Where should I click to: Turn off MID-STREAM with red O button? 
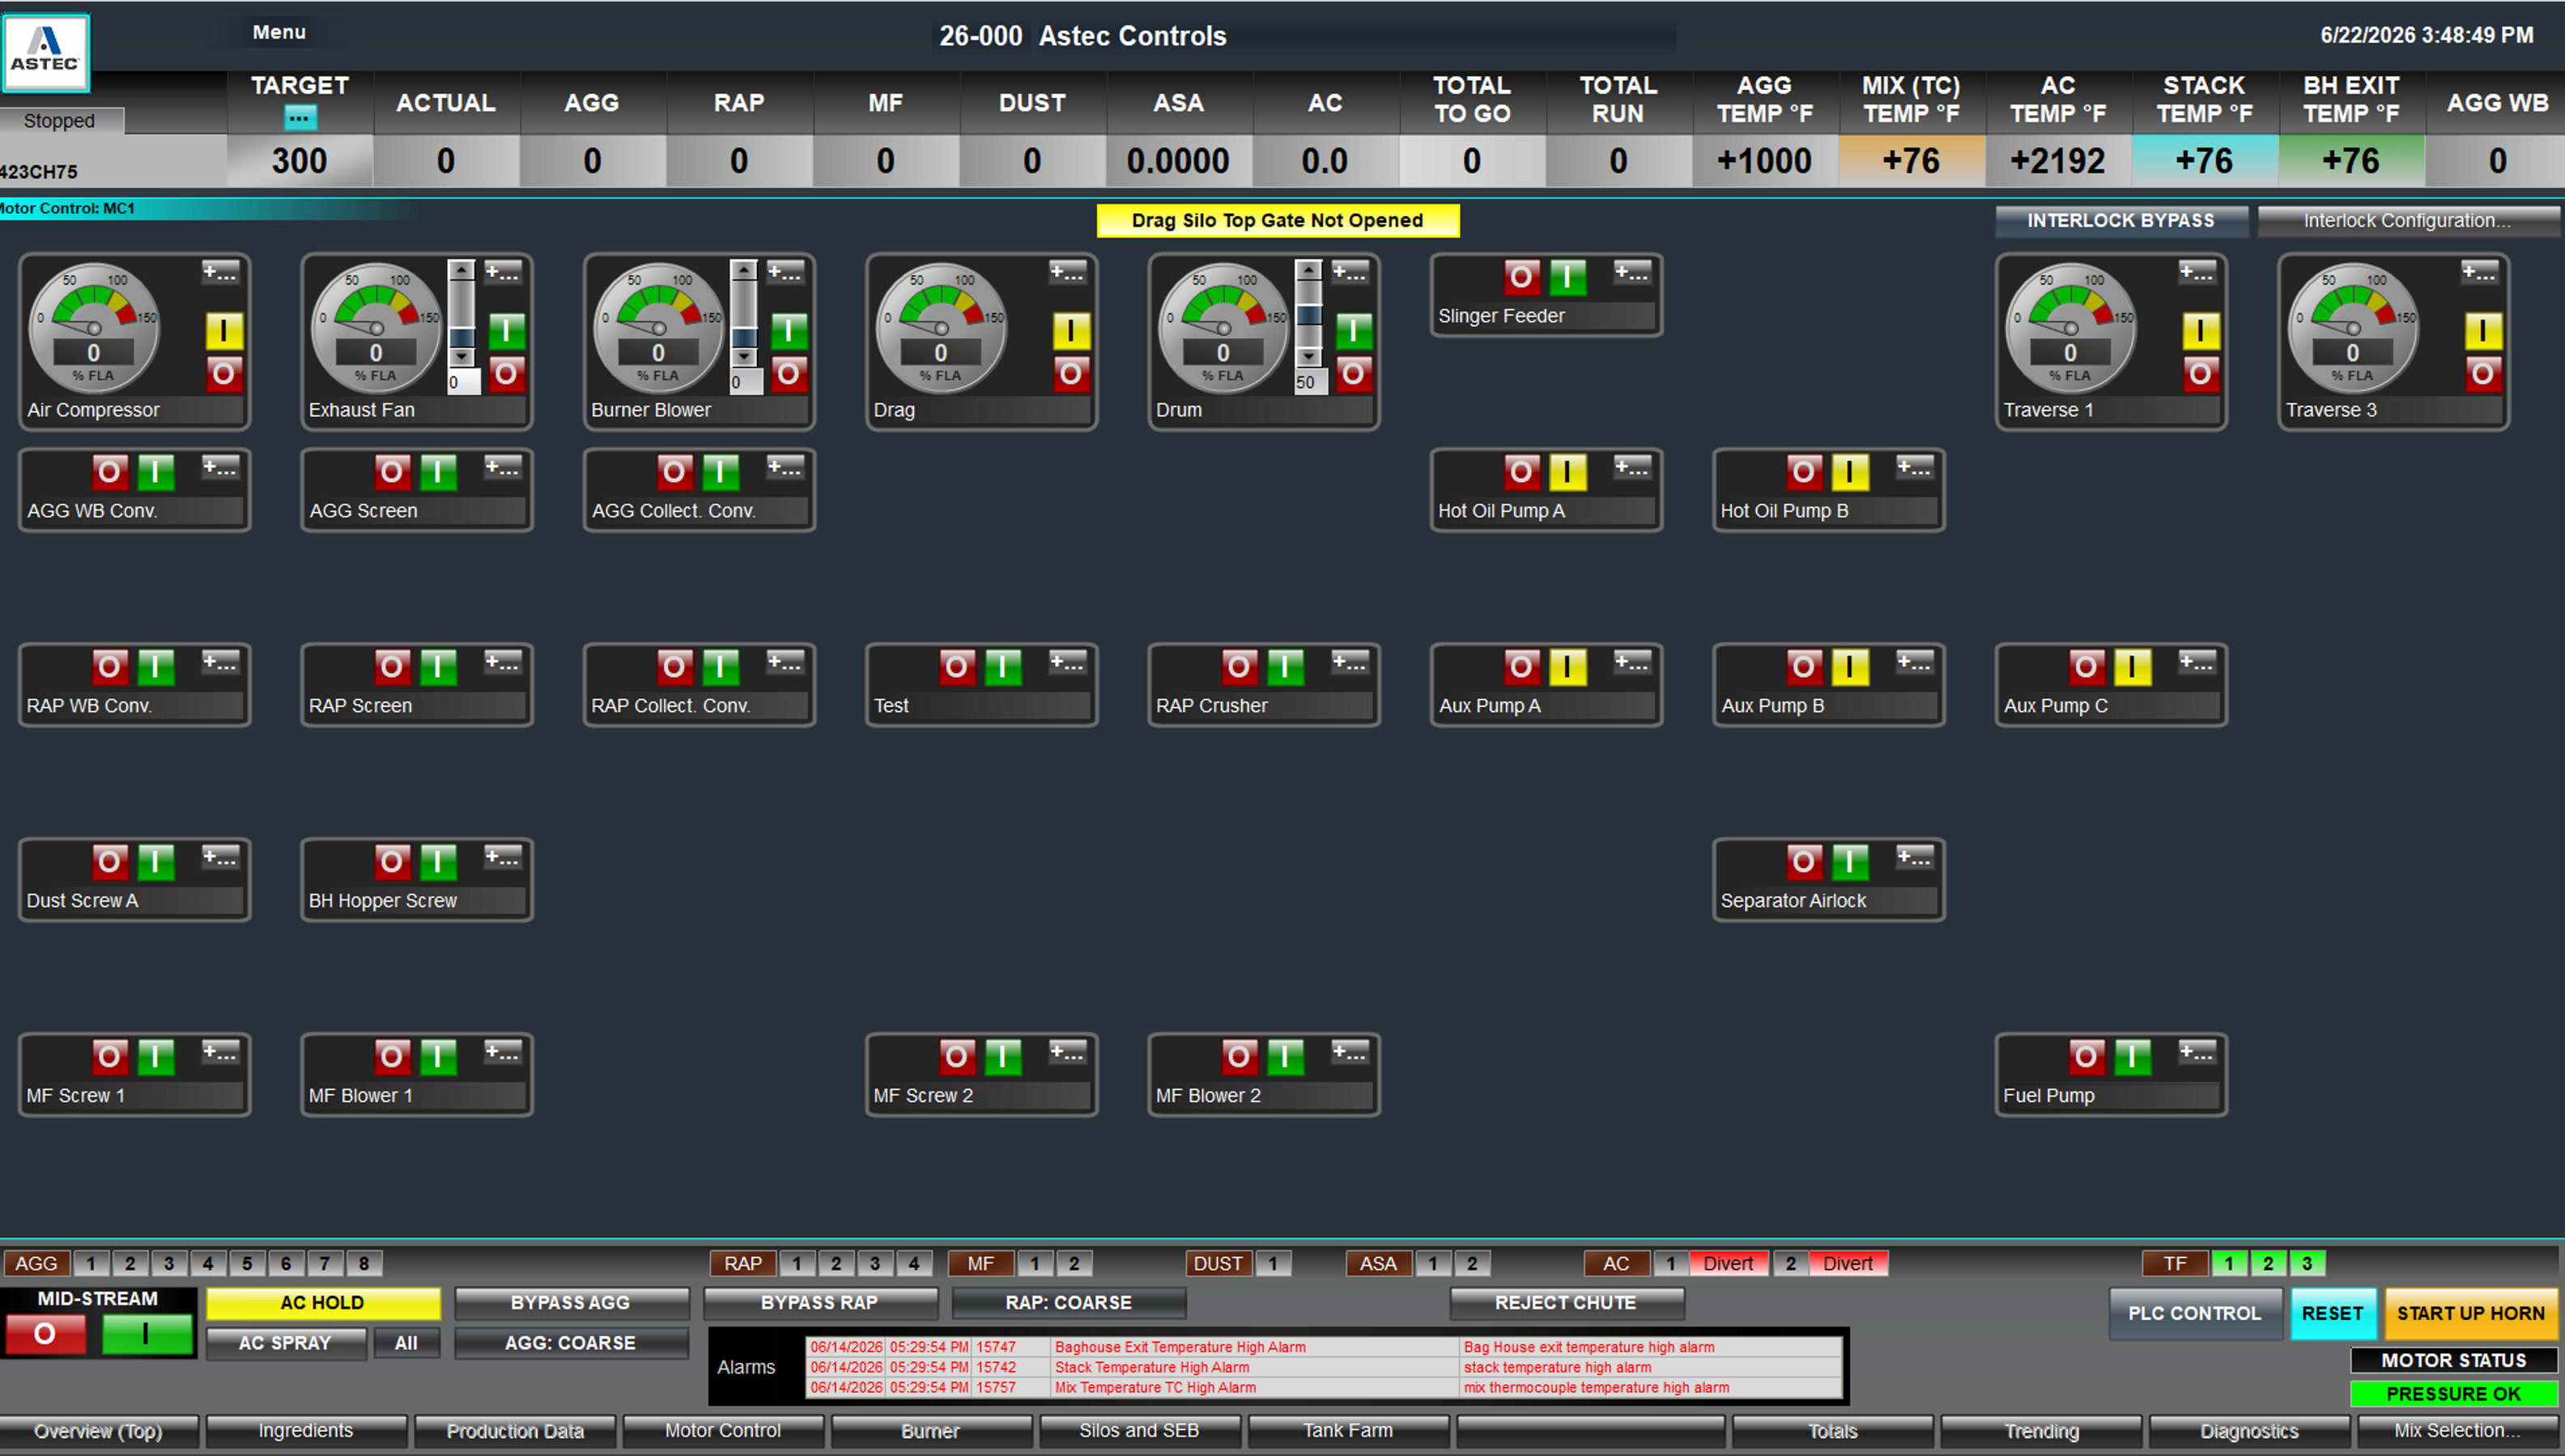coord(45,1335)
